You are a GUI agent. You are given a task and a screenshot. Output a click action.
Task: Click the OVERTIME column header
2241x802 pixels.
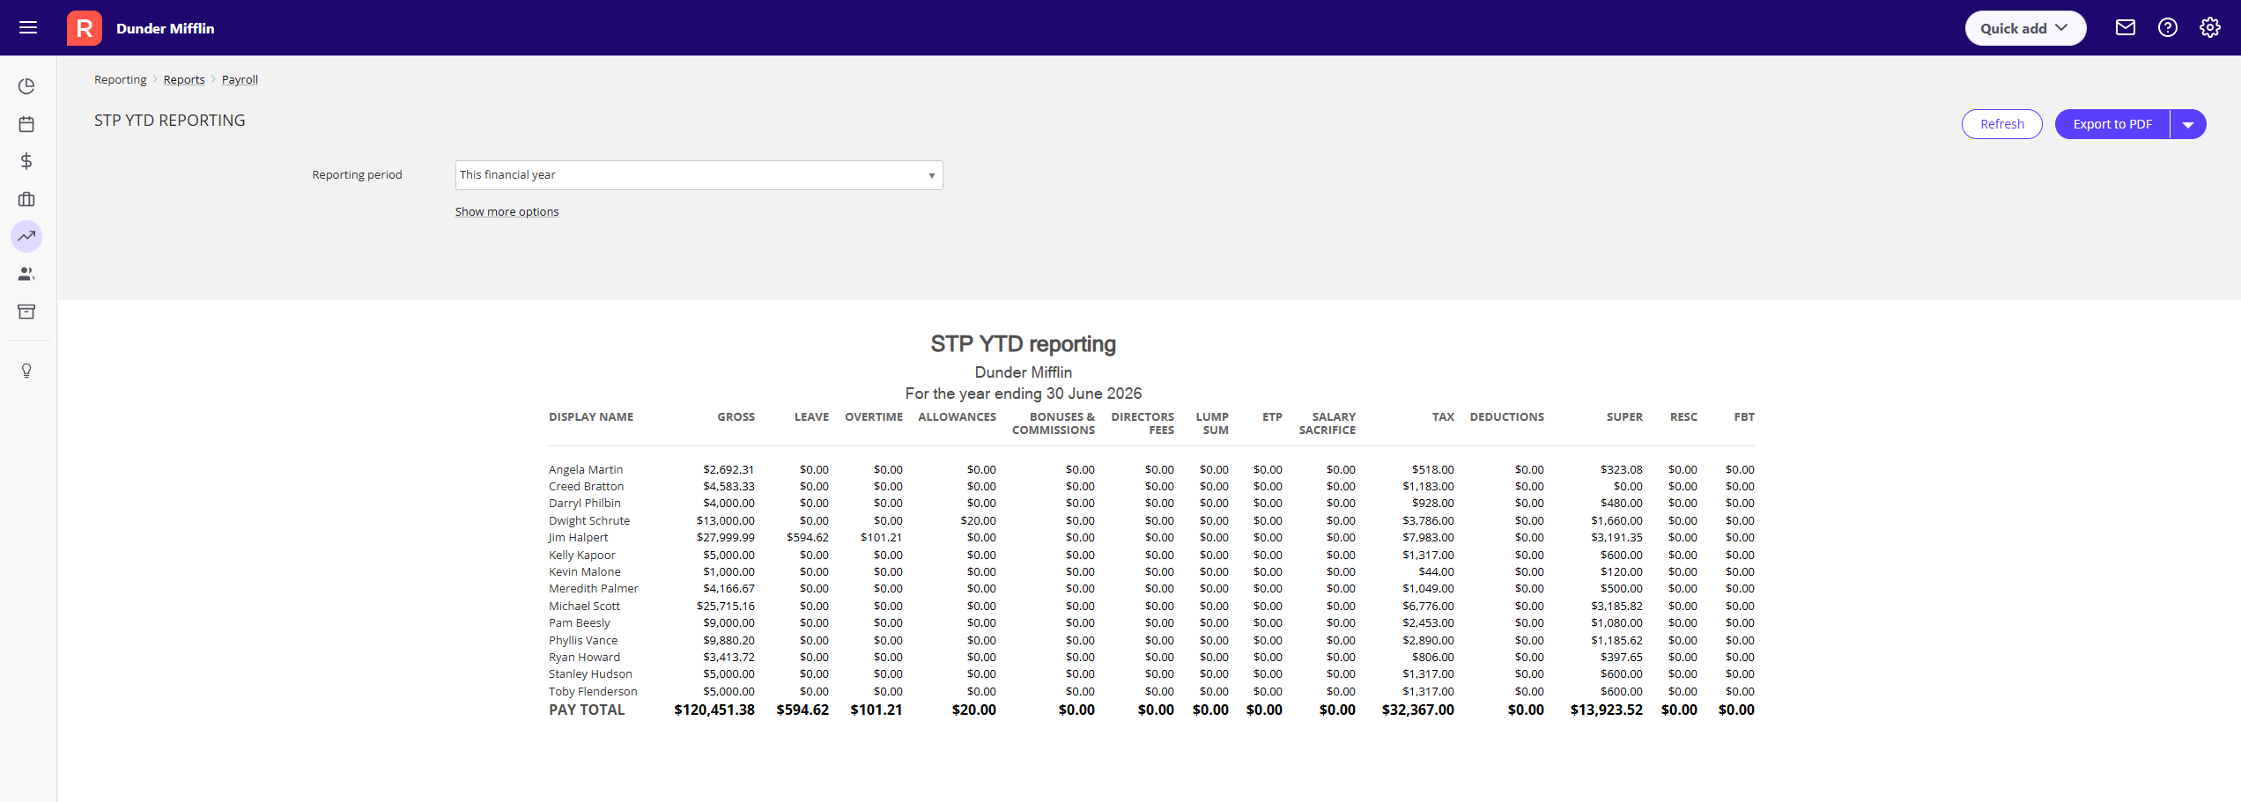click(x=874, y=417)
